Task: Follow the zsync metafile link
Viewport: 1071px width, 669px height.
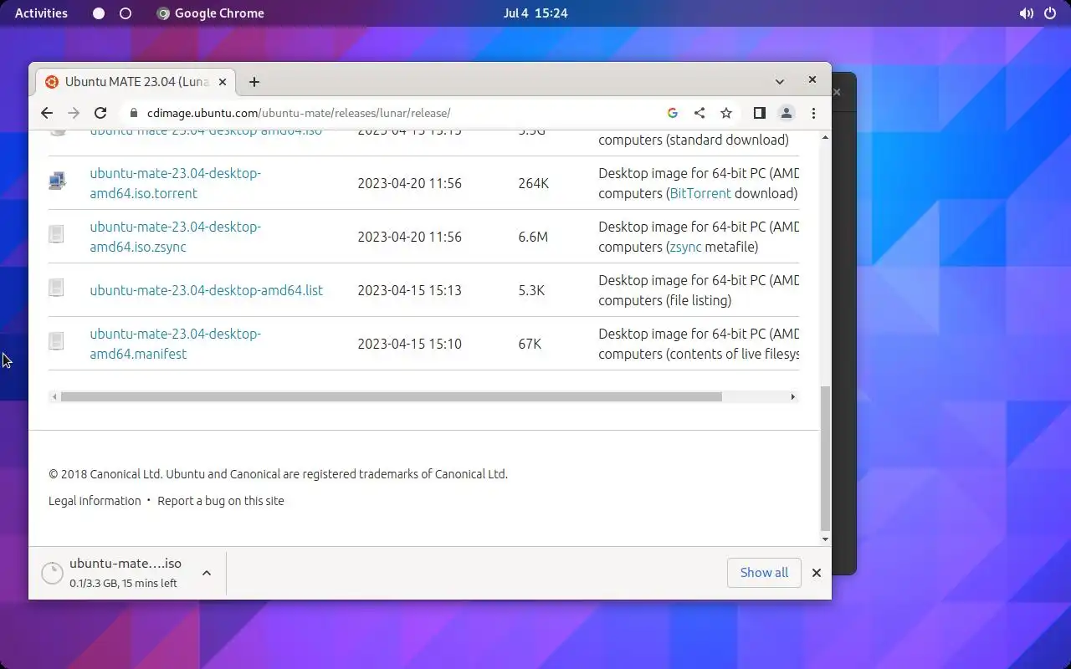Action: [x=685, y=247]
